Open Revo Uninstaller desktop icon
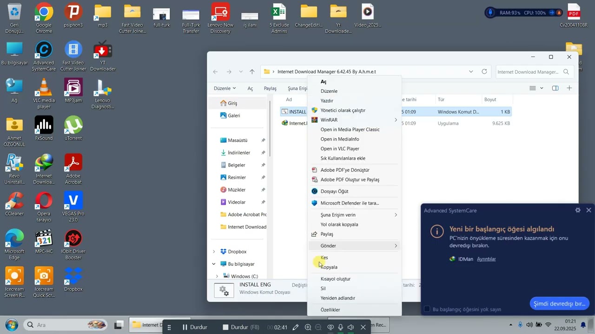Image resolution: width=595 pixels, height=334 pixels. pyautogui.click(x=14, y=170)
